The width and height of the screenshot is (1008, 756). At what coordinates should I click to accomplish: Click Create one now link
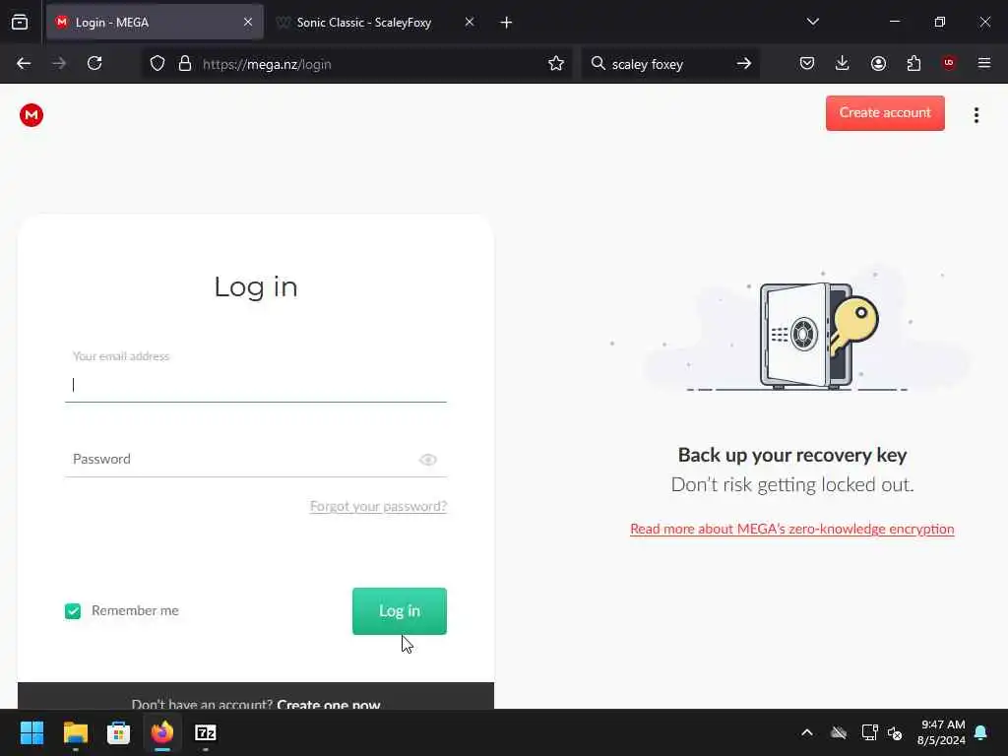click(x=329, y=704)
